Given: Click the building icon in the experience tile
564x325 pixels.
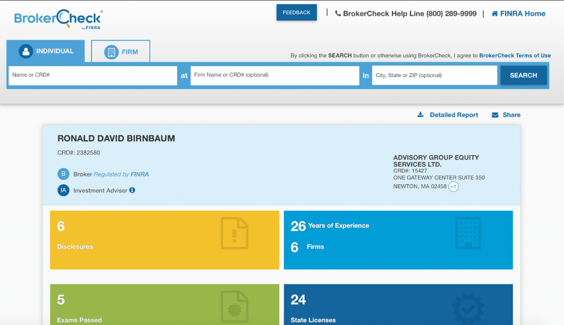Looking at the screenshot, I should [x=468, y=233].
